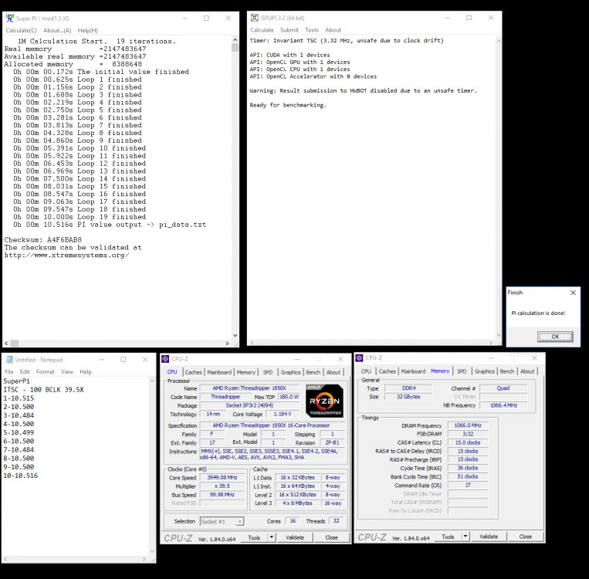Switch to Graphics tab in left CPU-Z

click(291, 372)
